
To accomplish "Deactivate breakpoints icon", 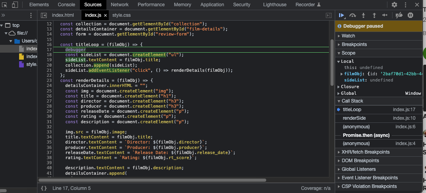I will point(399,16).
